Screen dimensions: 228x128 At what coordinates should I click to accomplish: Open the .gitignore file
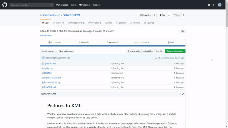(x=48, y=68)
